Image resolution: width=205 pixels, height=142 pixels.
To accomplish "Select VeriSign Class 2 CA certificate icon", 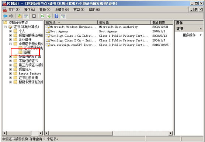I will click(48, 40).
